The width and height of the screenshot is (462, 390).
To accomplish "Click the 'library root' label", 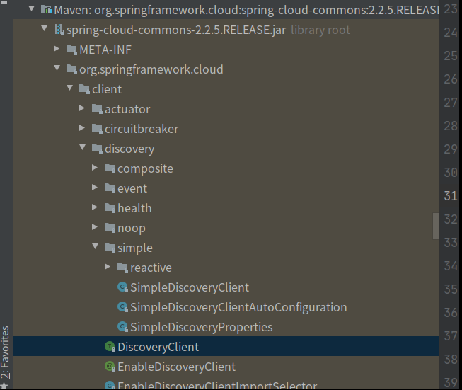I will (x=320, y=30).
